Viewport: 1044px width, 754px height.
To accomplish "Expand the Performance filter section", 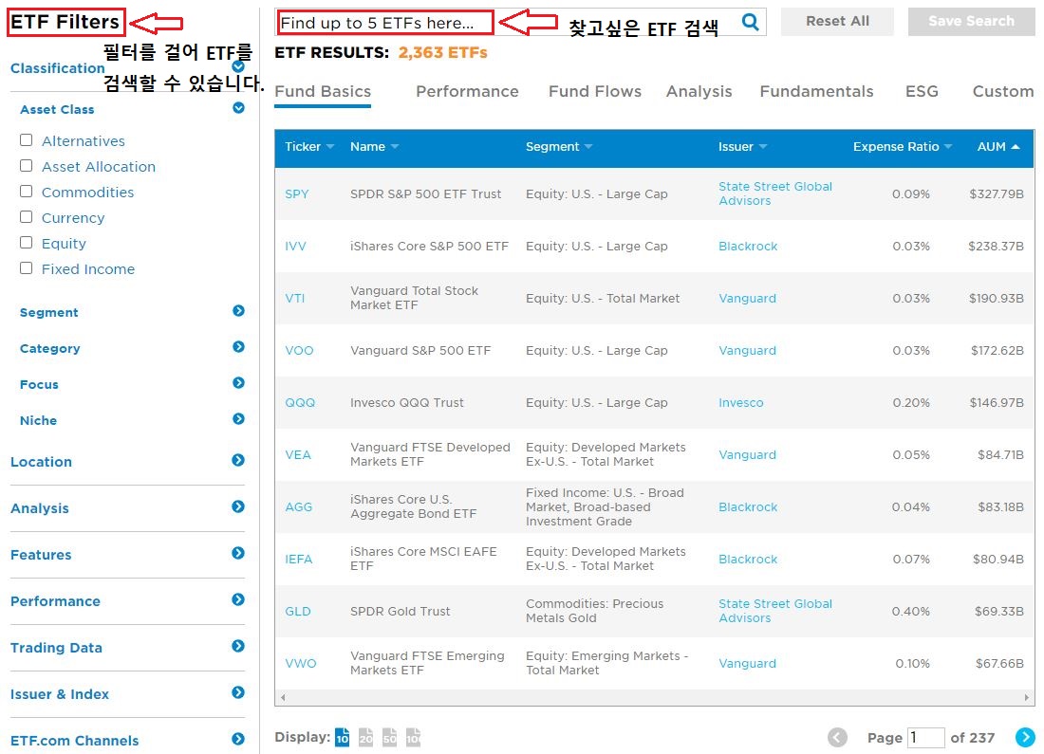I will 238,599.
